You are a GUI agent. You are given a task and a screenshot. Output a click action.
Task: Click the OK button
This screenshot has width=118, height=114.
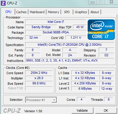click(106, 110)
